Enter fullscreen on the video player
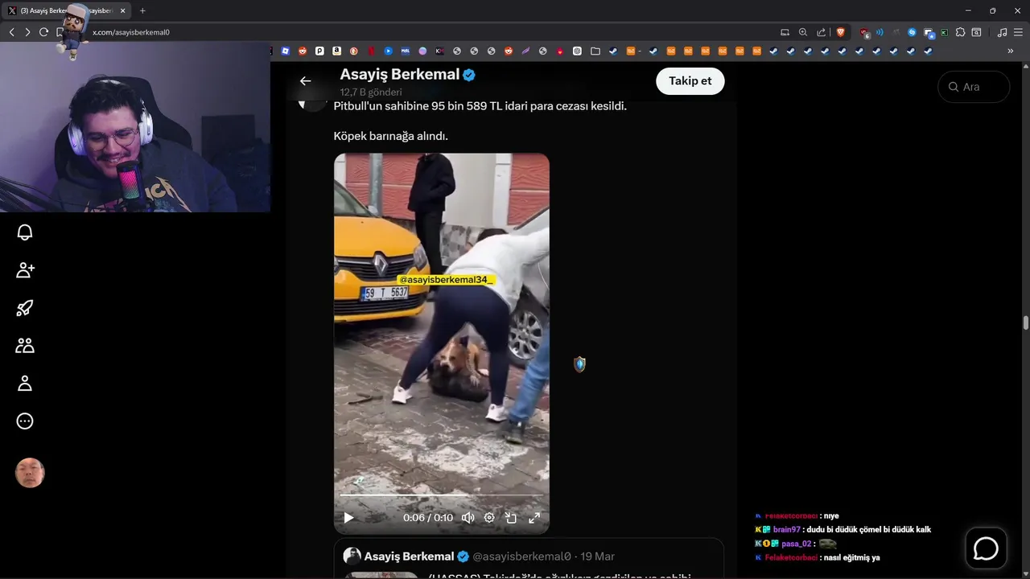Viewport: 1030px width, 579px height. click(534, 518)
